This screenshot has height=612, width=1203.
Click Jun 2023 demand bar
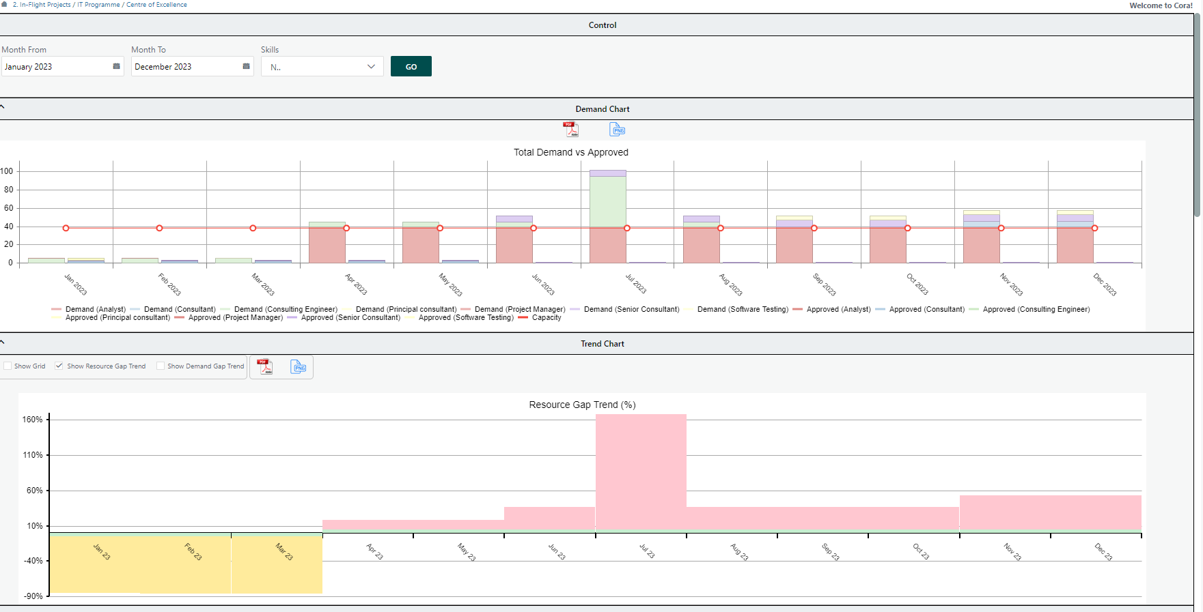coord(514,239)
